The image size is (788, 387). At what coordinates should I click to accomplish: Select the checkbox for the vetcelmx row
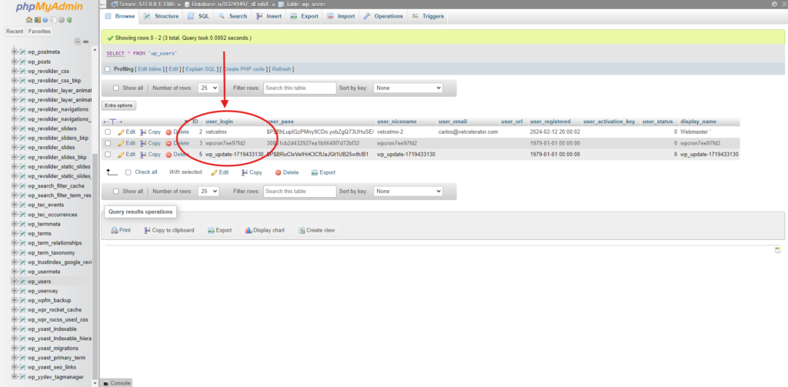pyautogui.click(x=108, y=132)
